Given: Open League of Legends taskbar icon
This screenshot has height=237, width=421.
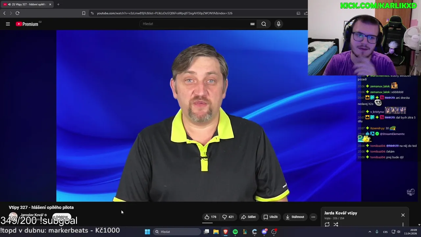Looking at the screenshot, I should [x=245, y=232].
